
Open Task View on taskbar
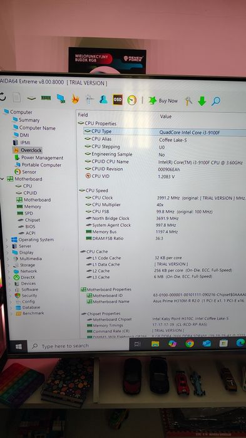click(x=137, y=344)
